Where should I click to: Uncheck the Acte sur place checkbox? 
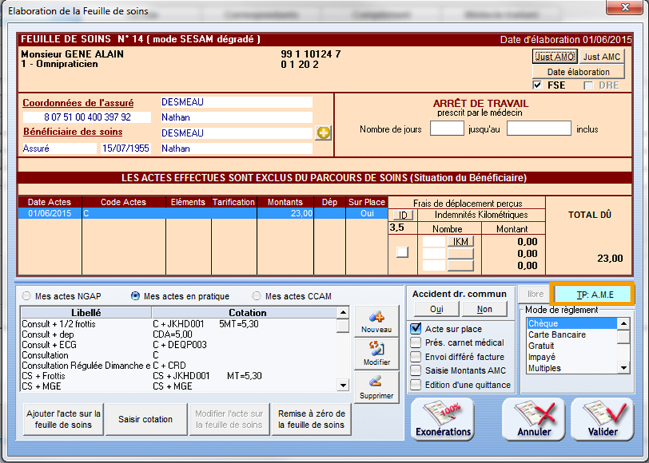coord(415,329)
